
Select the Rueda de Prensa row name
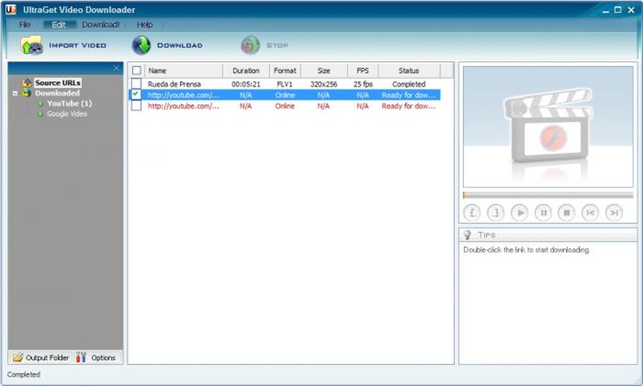pos(174,84)
